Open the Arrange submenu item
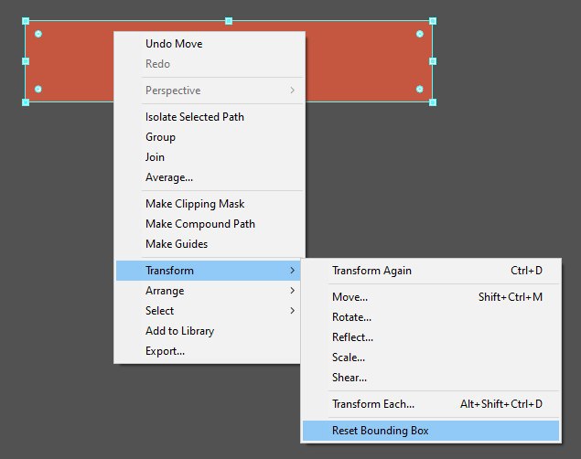Viewport: 581px width, 459px height. [x=209, y=291]
